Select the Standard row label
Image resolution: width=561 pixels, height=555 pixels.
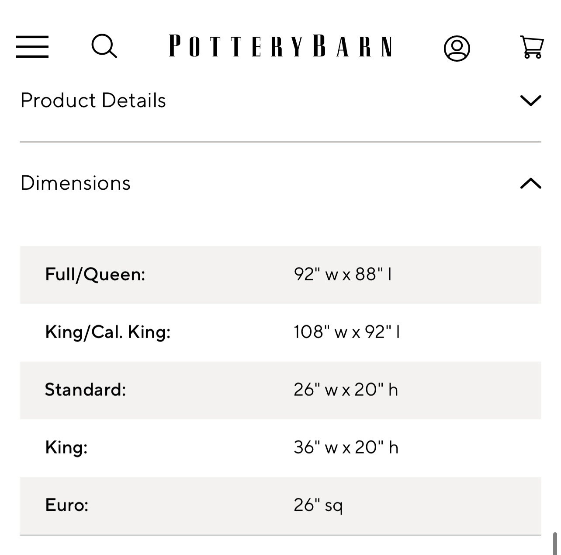coord(86,390)
